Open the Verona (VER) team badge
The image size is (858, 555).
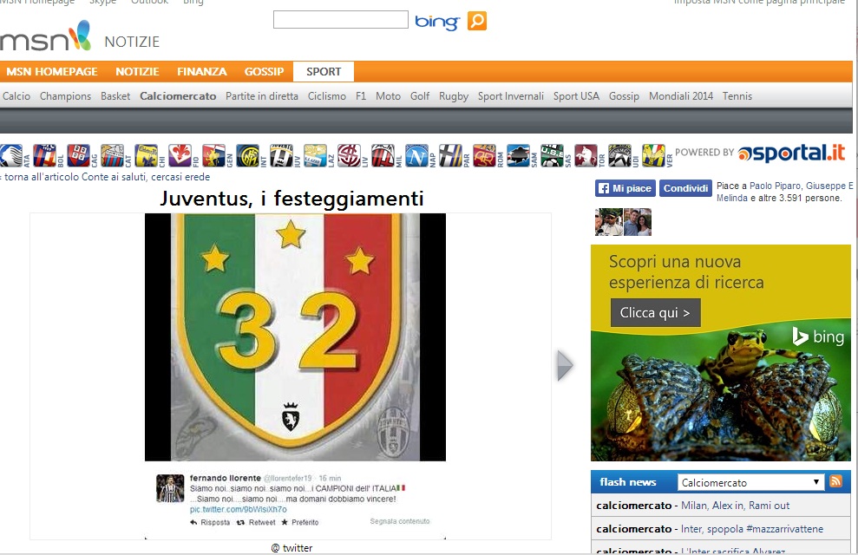(x=654, y=156)
